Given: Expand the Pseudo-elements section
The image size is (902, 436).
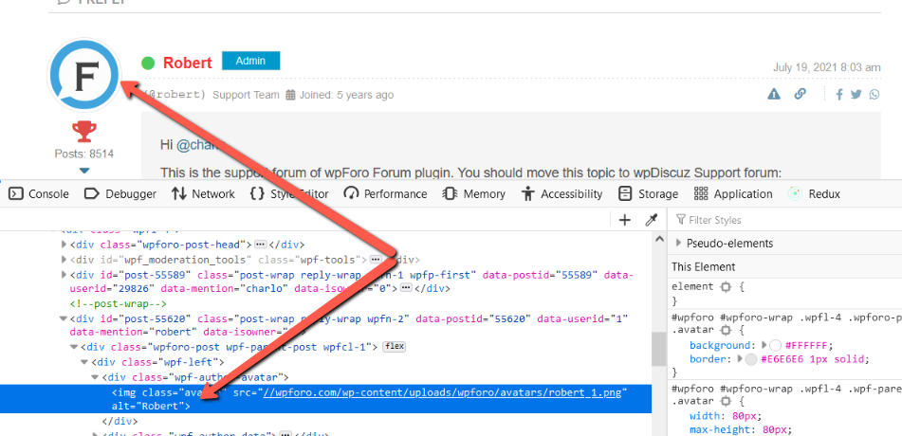Looking at the screenshot, I should [x=679, y=244].
